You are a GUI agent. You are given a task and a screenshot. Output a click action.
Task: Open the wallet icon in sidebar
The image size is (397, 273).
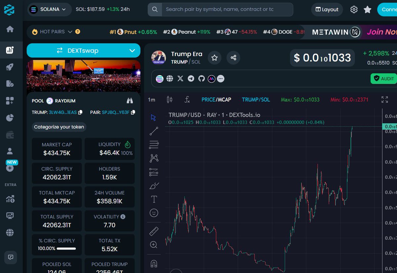point(10,135)
